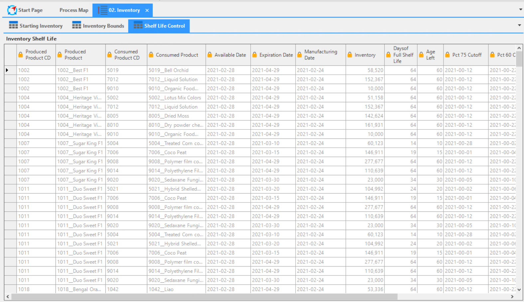Select inventory value 142,624
The image size is (524, 302).
[x=365, y=116]
